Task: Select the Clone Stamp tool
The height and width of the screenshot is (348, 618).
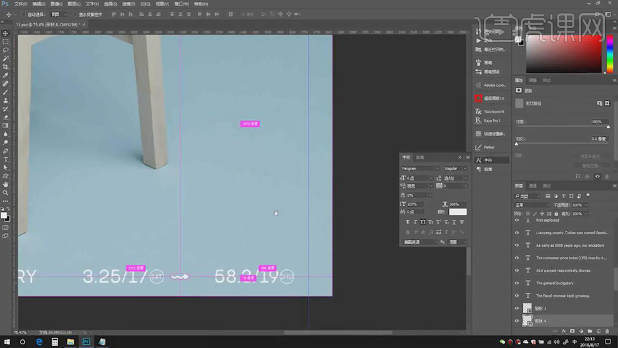Action: [x=6, y=101]
